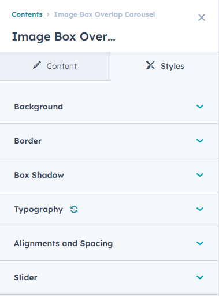The height and width of the screenshot is (296, 219).
Task: Expand the Border section chevron
Action: (x=200, y=141)
